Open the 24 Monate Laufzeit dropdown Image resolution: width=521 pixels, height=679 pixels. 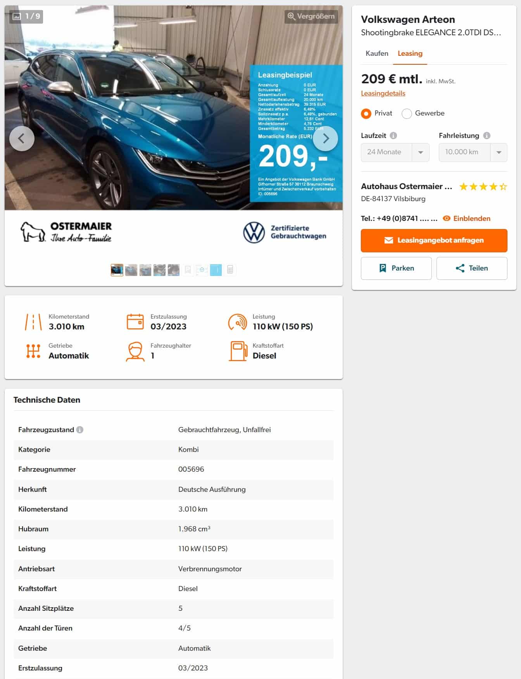(395, 152)
